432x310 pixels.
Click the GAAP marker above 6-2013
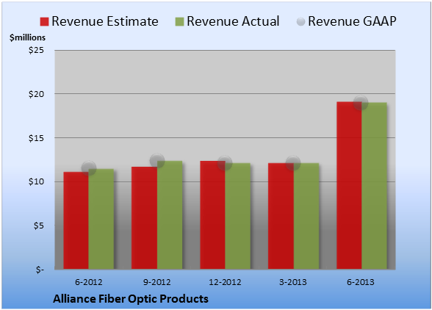coord(361,103)
